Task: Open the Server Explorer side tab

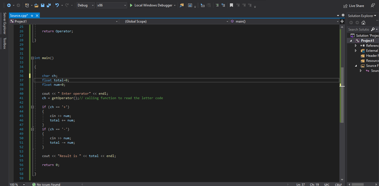Action: 4,23
